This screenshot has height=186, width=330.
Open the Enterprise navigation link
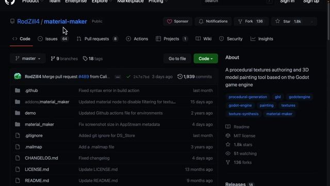[x=76, y=1]
